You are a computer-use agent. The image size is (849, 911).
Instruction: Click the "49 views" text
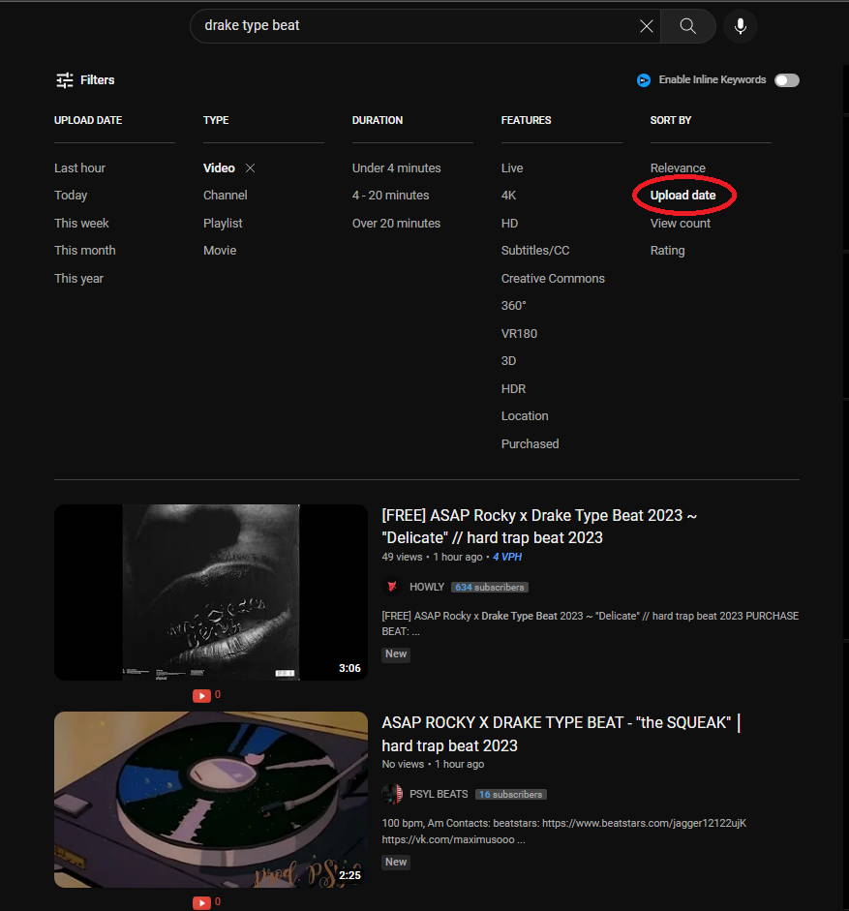402,557
